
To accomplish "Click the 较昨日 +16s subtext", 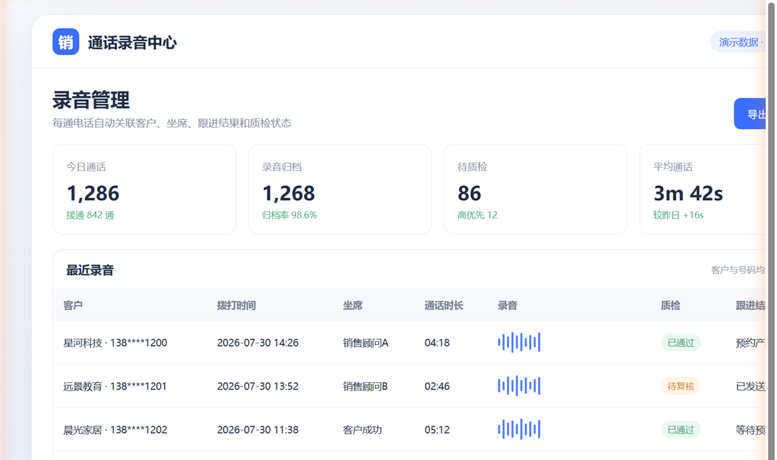I will coord(679,215).
